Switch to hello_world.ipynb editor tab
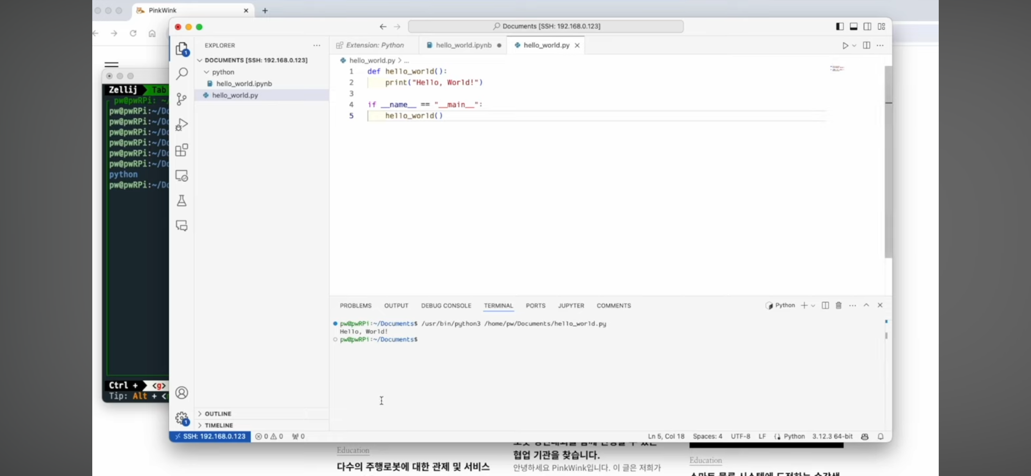Image resolution: width=1031 pixels, height=476 pixels. [x=463, y=45]
